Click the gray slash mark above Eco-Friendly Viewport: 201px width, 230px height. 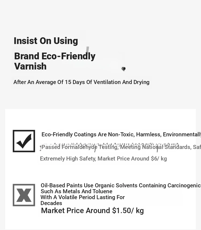[x=87, y=50]
